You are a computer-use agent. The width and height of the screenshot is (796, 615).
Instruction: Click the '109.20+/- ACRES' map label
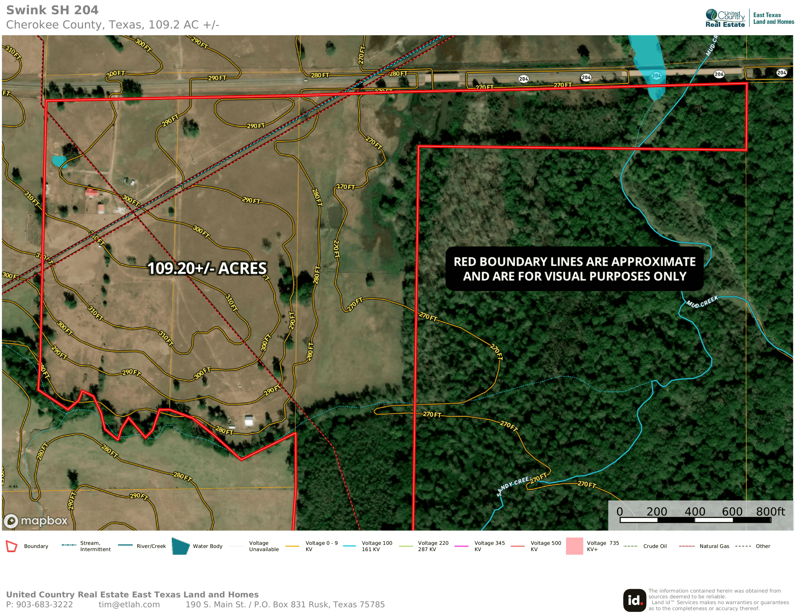[x=207, y=268]
